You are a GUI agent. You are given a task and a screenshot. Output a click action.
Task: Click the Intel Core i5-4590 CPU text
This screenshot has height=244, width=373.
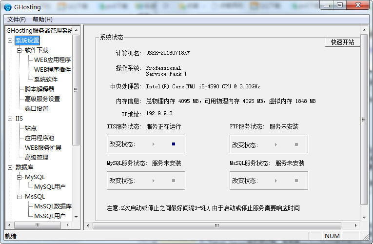(203, 86)
